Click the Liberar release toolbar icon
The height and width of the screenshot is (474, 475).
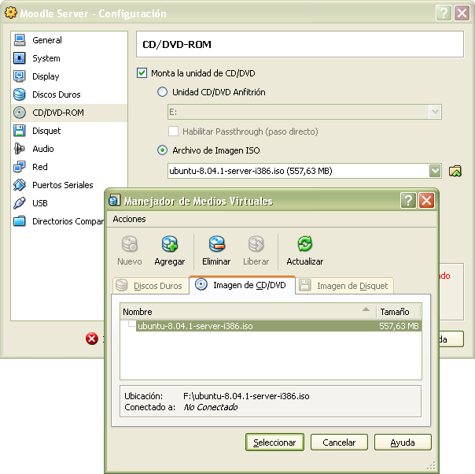(256, 250)
